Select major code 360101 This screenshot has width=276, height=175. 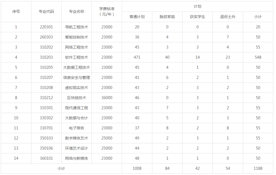click(46, 158)
